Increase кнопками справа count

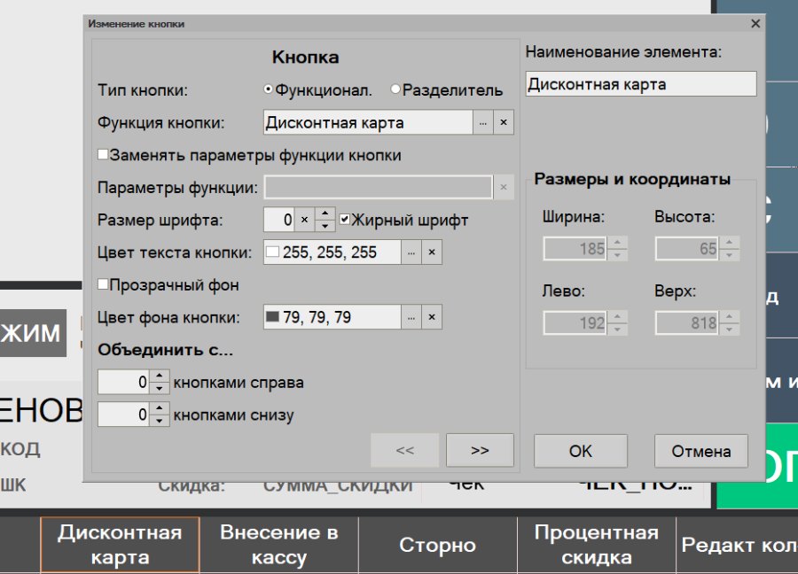[x=160, y=376]
